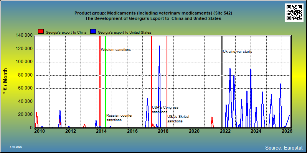Click the 80 000 y-axis value
The height and width of the screenshot is (153, 307).
click(x=25, y=75)
